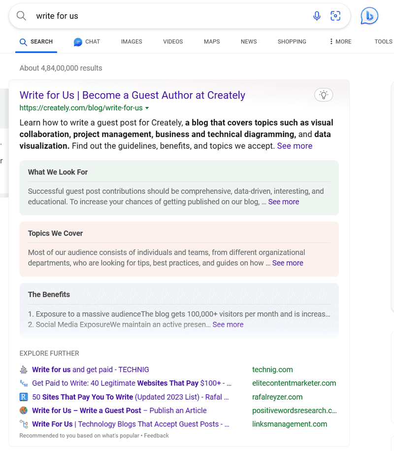Click the positivewordsresearch favicon icon

pos(24,411)
